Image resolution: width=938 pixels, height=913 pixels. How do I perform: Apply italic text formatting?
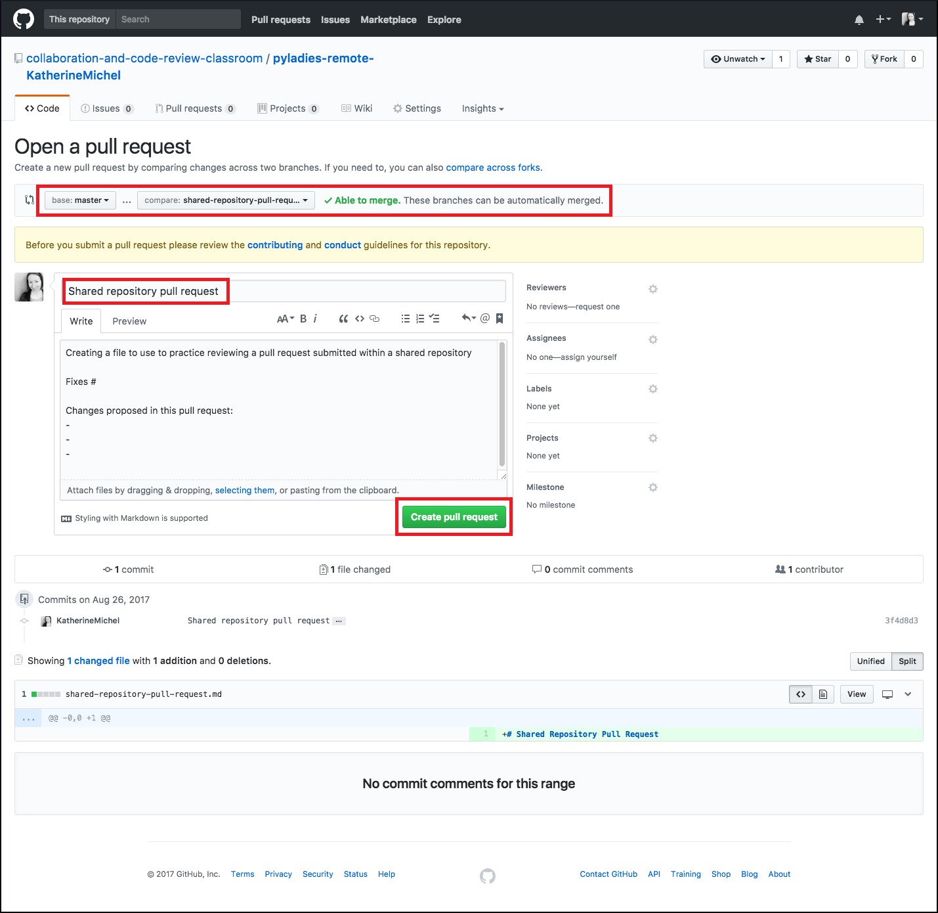[x=315, y=319]
